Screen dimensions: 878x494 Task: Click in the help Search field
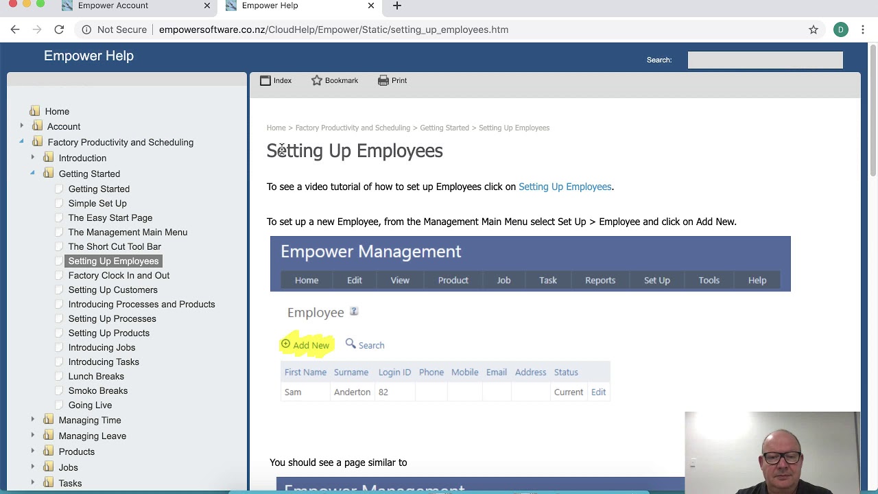(x=765, y=60)
